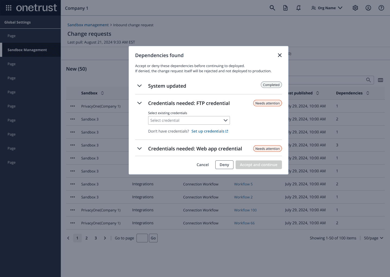Click Accept and continue button
This screenshot has height=277, width=390.
pos(259,165)
